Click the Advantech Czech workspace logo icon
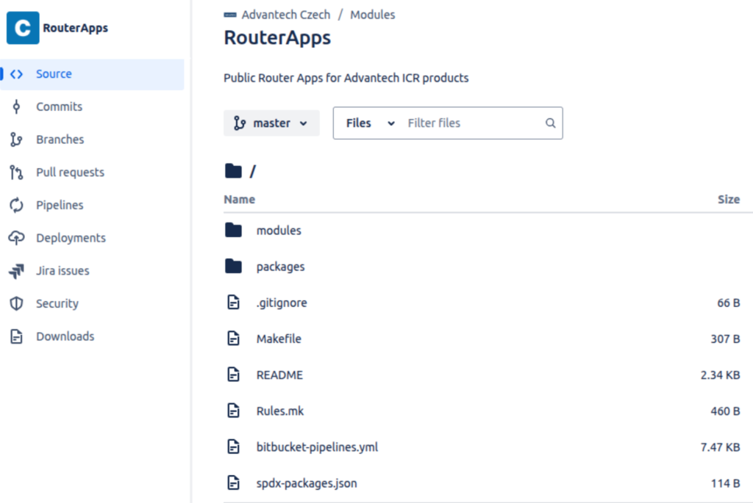The width and height of the screenshot is (753, 503). point(230,15)
